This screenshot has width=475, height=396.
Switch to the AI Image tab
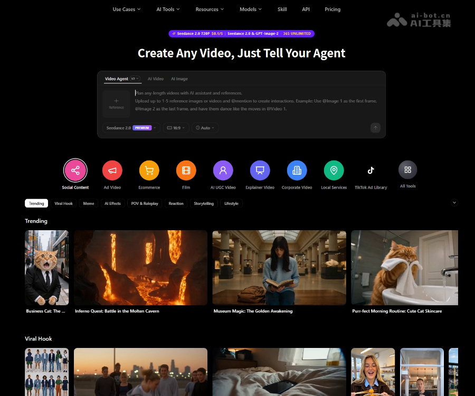click(179, 79)
